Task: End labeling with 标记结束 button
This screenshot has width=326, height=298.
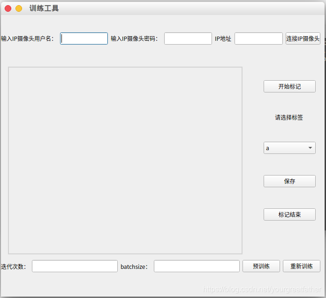Action: (x=289, y=214)
